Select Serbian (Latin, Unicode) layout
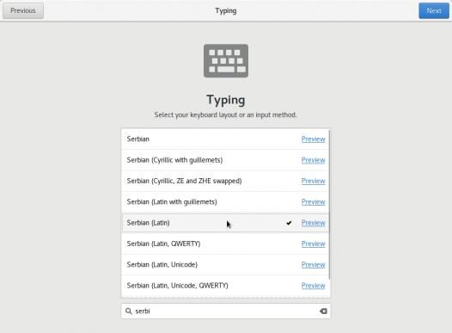Screen dimensions: 452x333 click(225, 265)
